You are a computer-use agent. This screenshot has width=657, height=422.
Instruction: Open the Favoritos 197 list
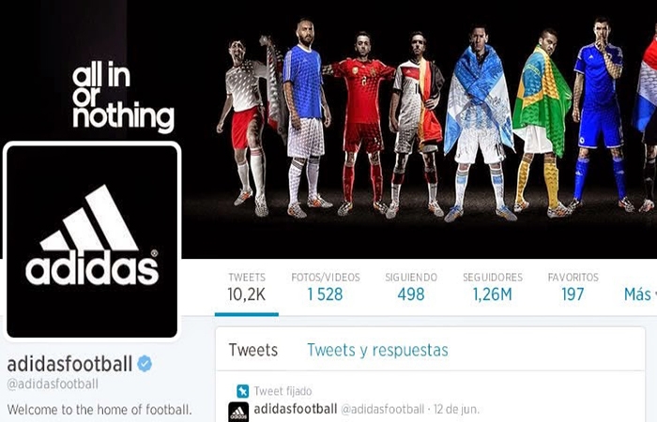point(573,287)
